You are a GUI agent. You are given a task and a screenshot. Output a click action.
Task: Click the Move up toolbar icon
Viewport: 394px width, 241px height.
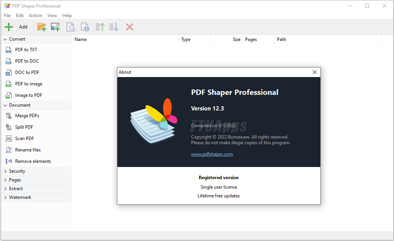[100, 27]
